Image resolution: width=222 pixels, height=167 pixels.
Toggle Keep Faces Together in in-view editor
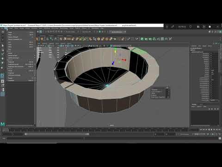point(158,97)
